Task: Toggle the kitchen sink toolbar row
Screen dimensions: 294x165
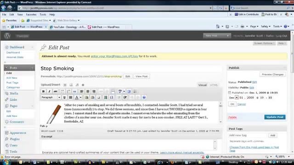Action: 135,91
